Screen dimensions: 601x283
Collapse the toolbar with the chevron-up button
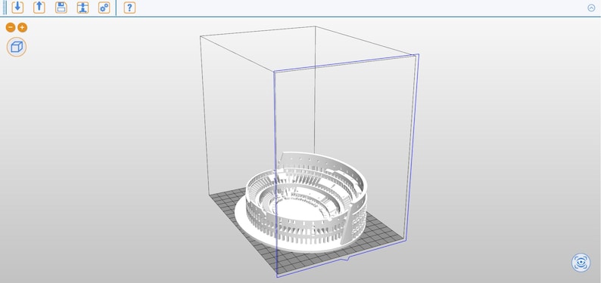(x=591, y=8)
